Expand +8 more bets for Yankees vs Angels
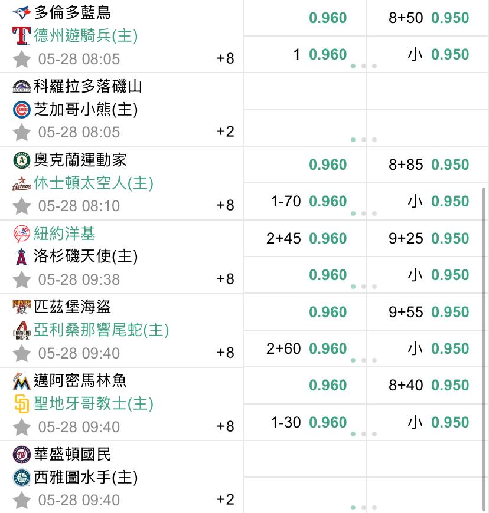The height and width of the screenshot is (513, 489). (226, 279)
